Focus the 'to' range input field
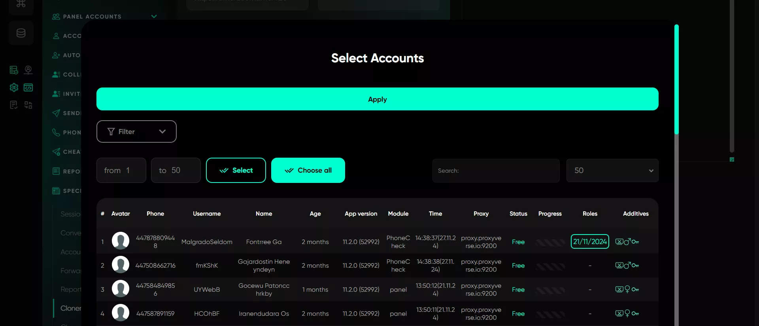This screenshot has width=759, height=326. point(176,170)
